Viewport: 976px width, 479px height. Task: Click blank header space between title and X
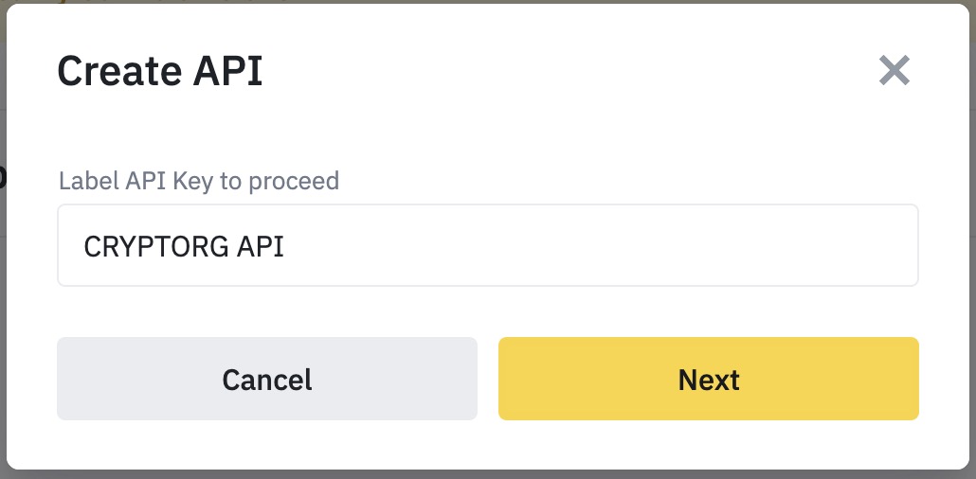click(569, 71)
